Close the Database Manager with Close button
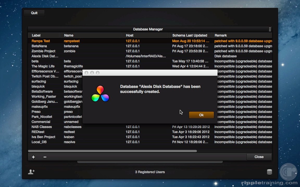Viewport: 300px width, 187px height. (259, 157)
